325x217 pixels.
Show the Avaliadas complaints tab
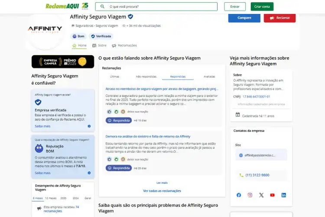point(209,77)
